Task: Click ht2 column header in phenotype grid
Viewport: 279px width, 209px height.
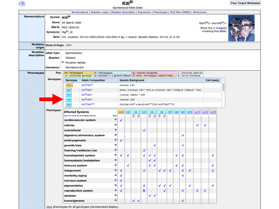Action: point(128,112)
